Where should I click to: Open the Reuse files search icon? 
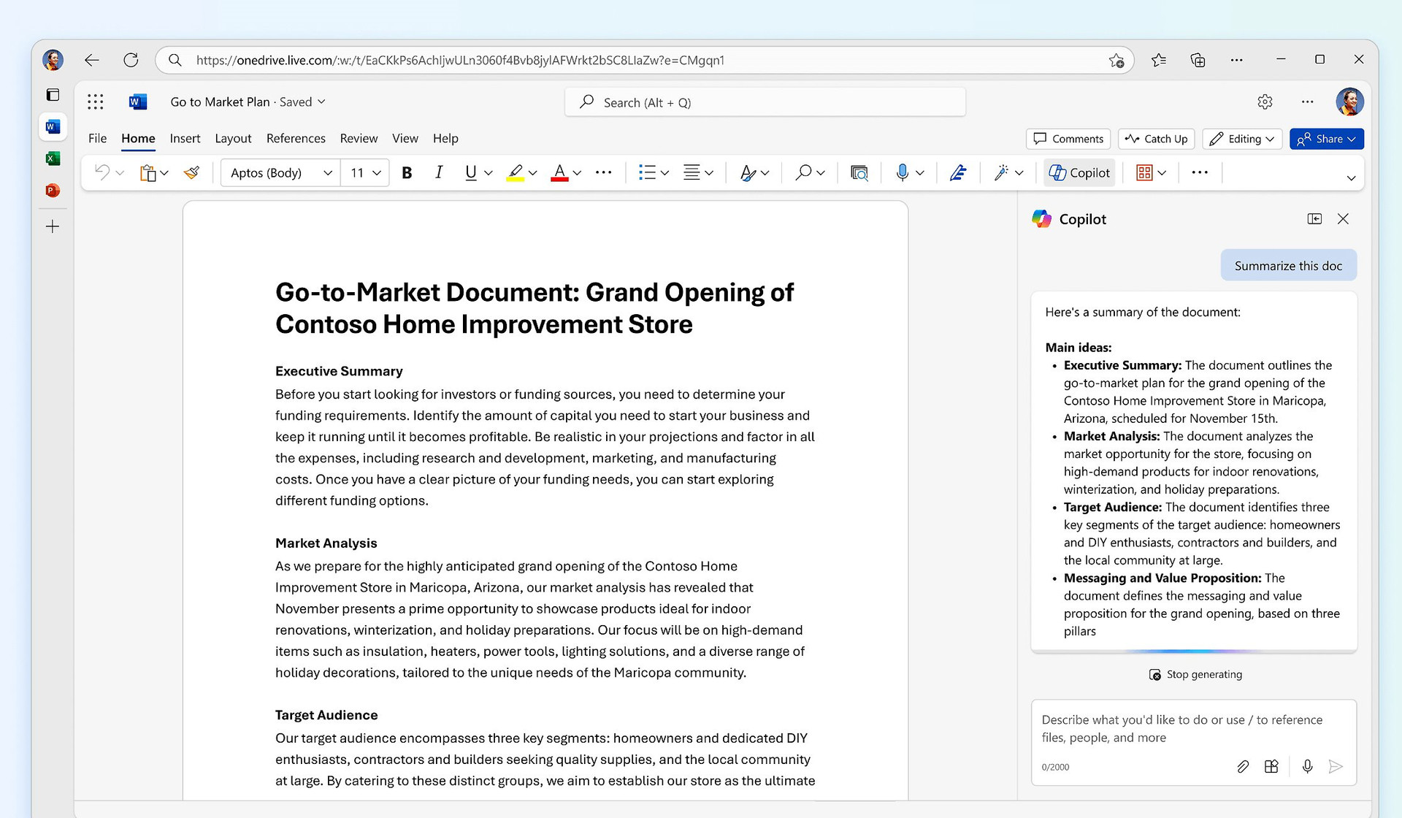[859, 172]
